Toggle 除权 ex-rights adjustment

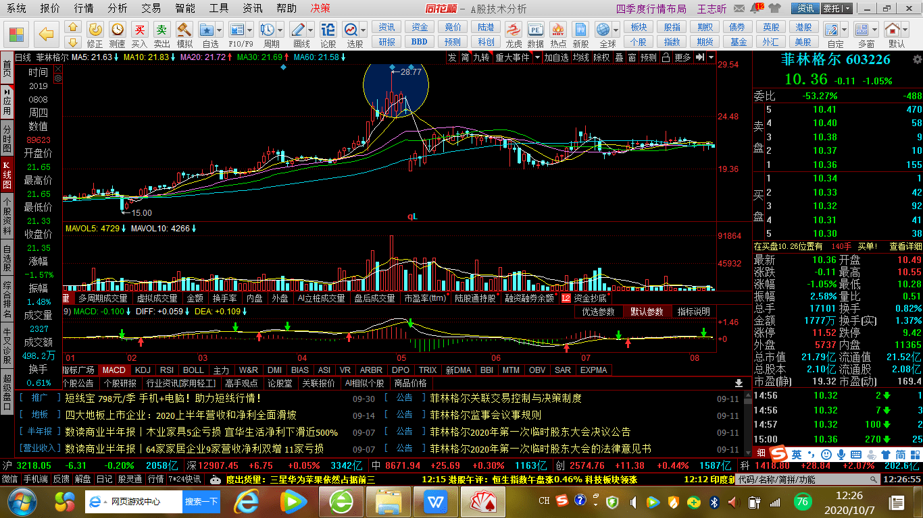pos(601,57)
